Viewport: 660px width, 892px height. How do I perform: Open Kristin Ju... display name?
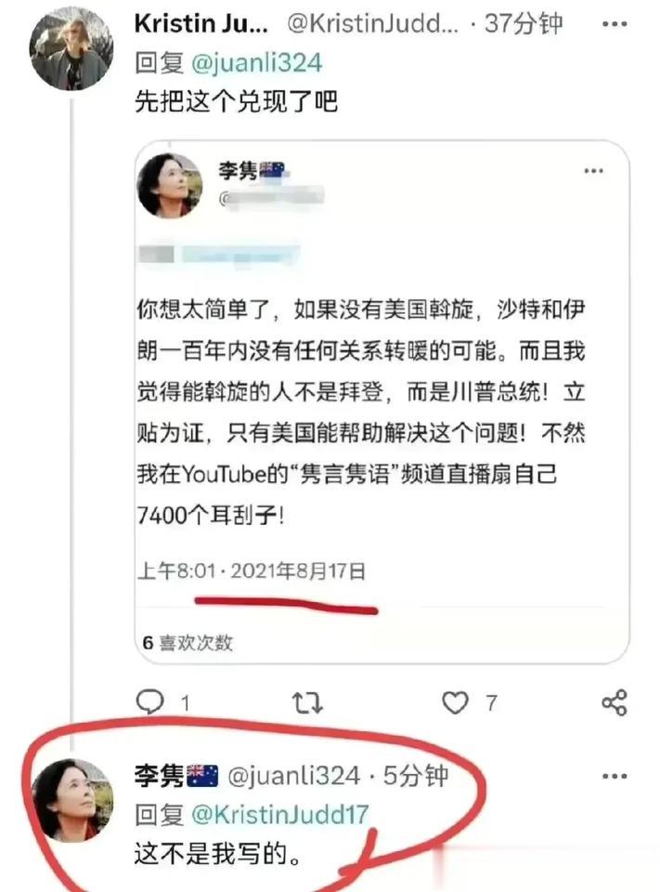coord(201,24)
